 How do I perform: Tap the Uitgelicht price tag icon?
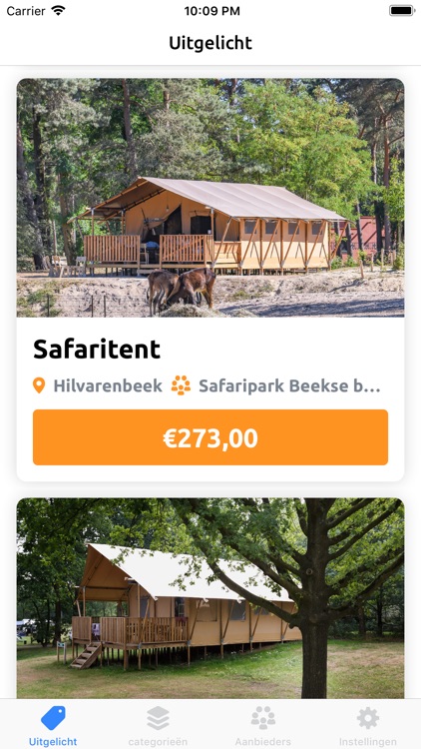tap(53, 718)
